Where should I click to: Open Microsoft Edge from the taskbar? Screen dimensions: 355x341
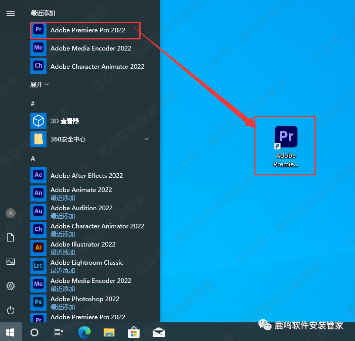click(84, 332)
